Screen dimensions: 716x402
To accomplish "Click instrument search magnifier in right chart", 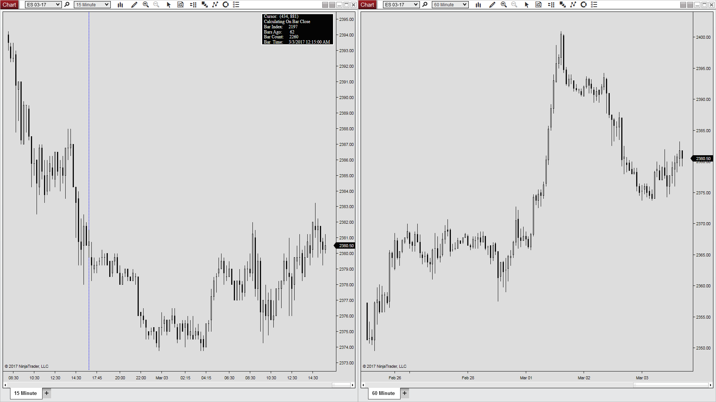I will tap(425, 5).
